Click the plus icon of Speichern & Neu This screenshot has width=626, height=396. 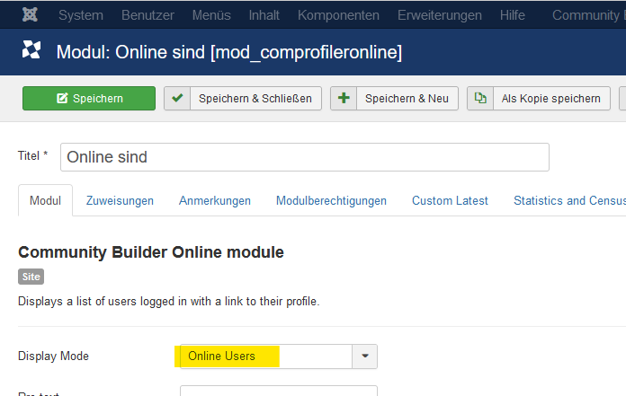pos(344,98)
